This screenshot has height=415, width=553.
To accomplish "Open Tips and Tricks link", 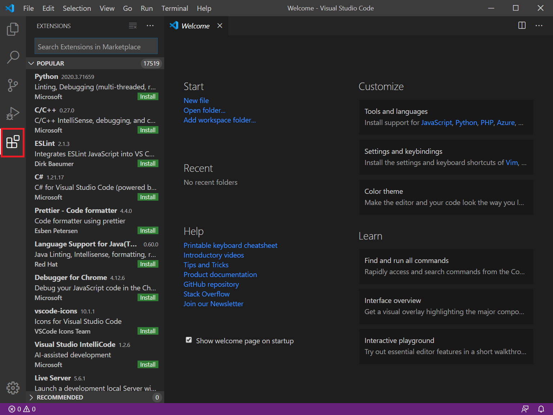I will (x=206, y=265).
